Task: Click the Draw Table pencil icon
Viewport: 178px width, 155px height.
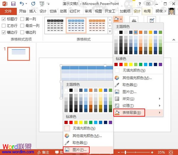Action: pyautogui.click(x=152, y=20)
